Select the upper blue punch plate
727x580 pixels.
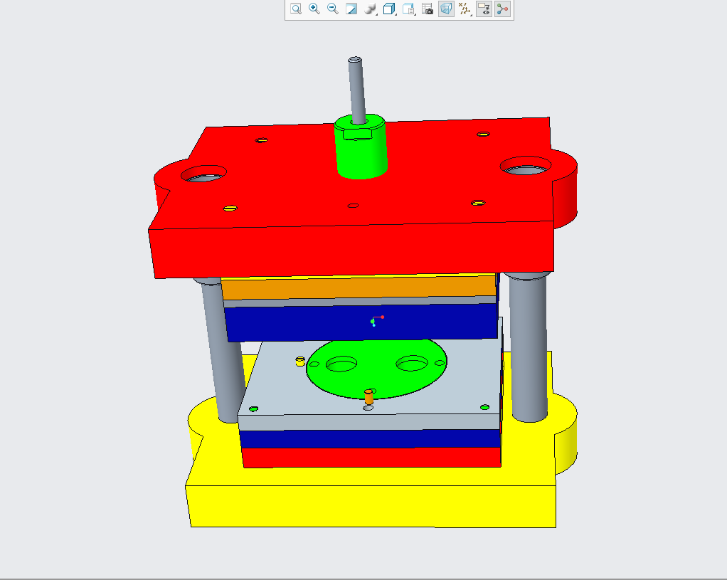(361, 322)
